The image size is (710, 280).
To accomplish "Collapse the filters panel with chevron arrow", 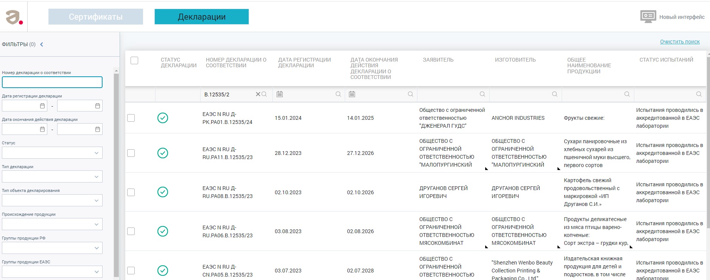I will 42,44.
